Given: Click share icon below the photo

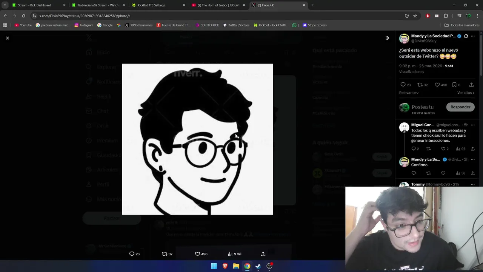Looking at the screenshot, I should click(x=263, y=254).
